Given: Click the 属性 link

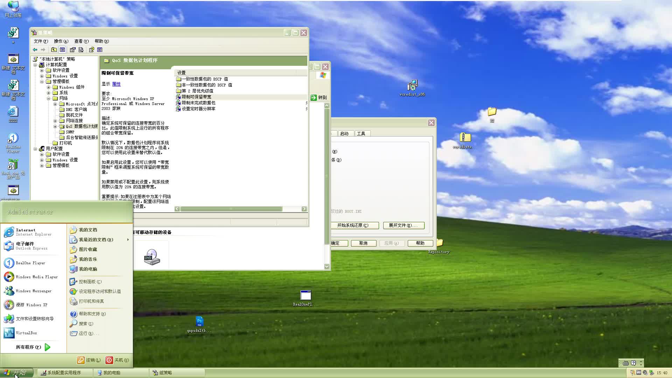Looking at the screenshot, I should point(116,84).
